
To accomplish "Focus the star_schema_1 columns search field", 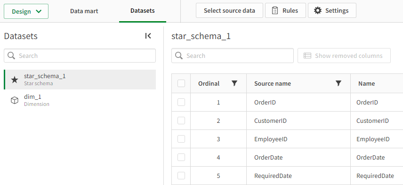I will (233, 56).
